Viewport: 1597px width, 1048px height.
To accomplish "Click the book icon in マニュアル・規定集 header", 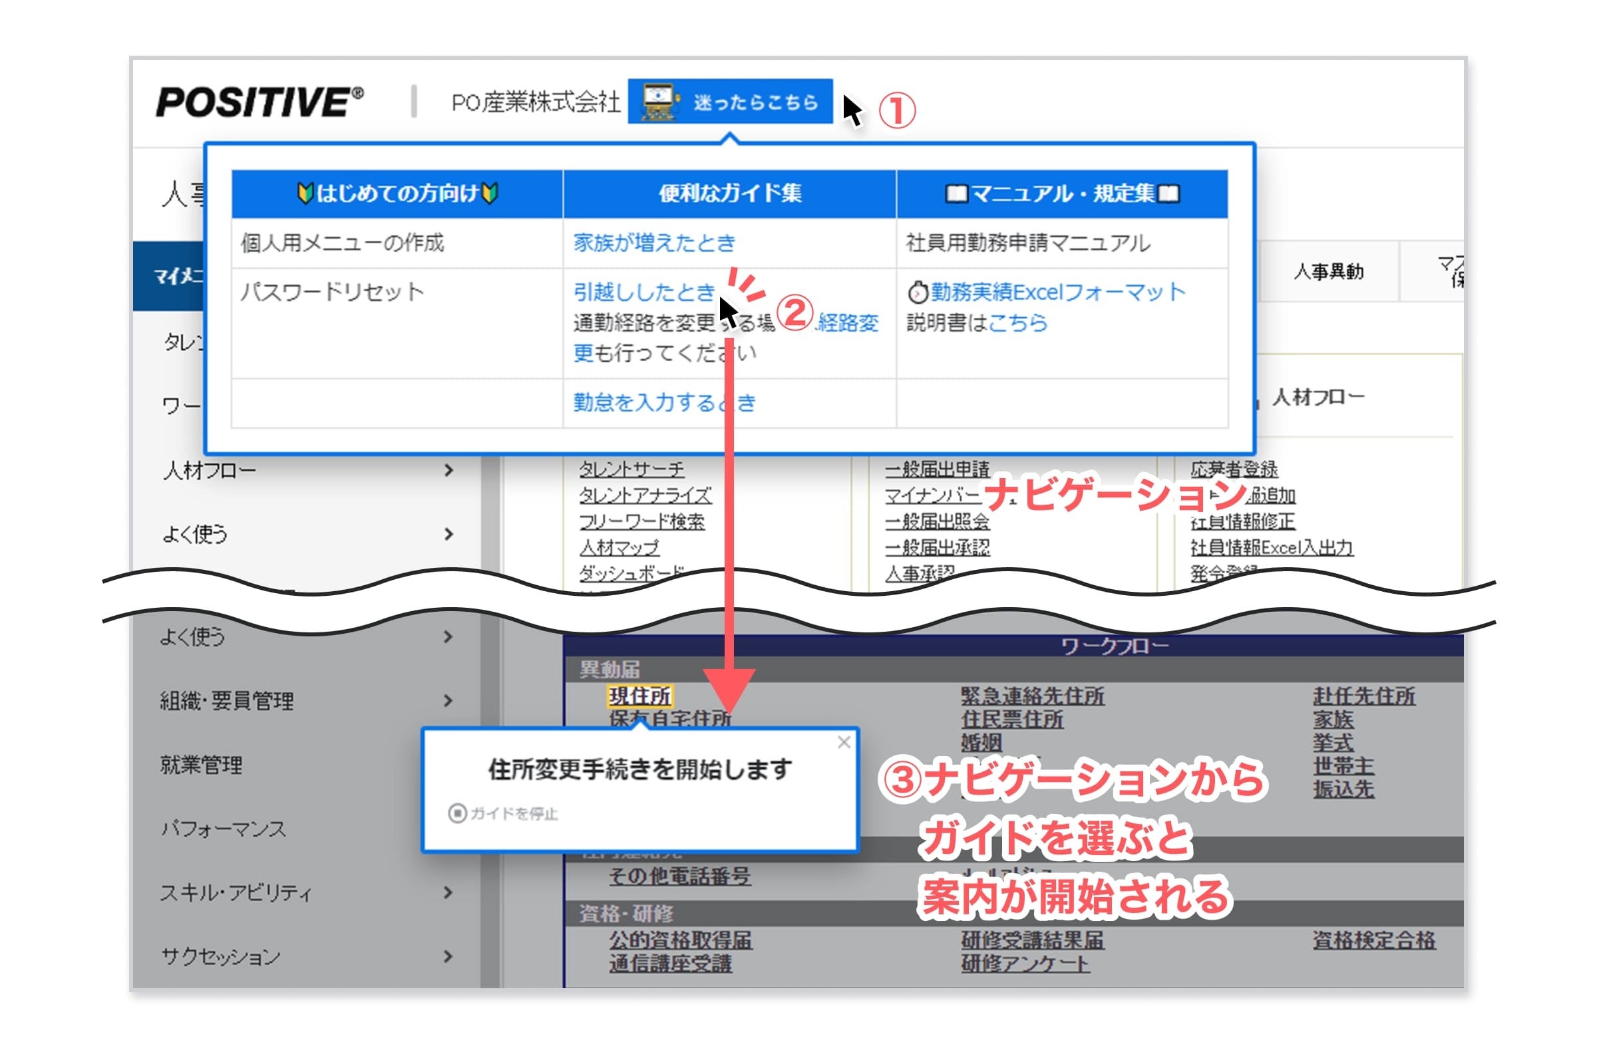I will [x=958, y=193].
